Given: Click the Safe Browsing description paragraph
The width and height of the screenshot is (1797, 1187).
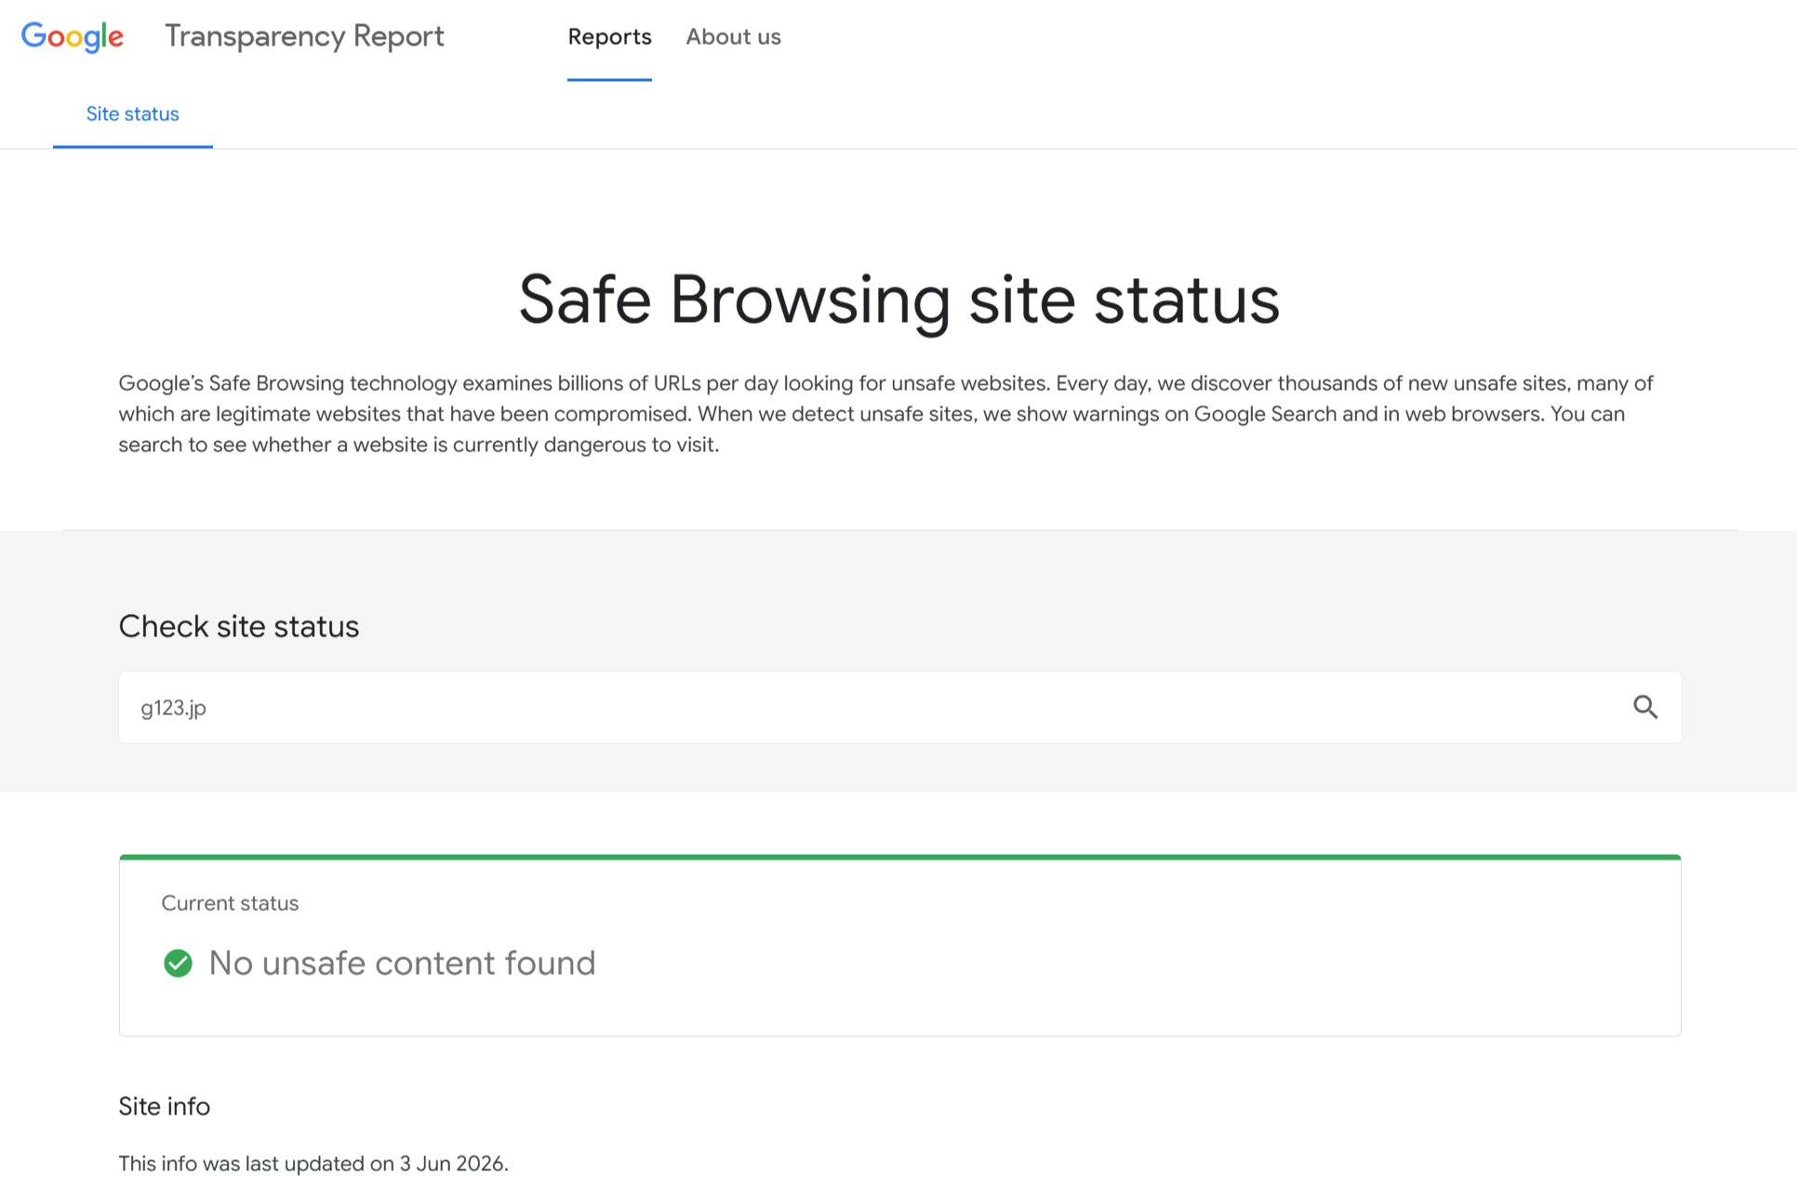Looking at the screenshot, I should (x=885, y=414).
